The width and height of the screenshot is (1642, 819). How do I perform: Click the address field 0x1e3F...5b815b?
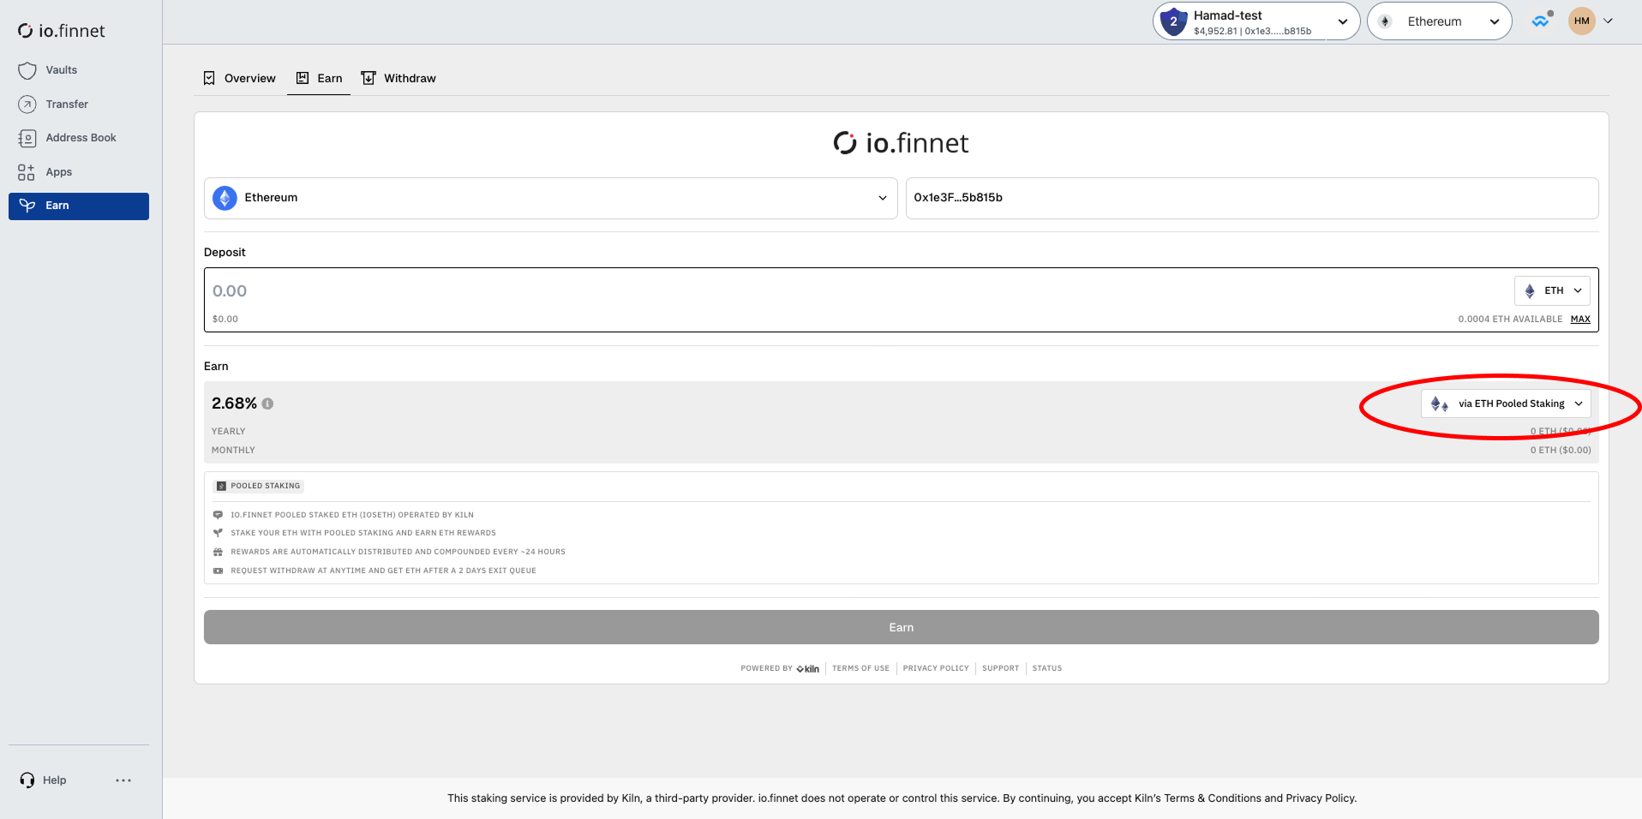tap(1252, 198)
